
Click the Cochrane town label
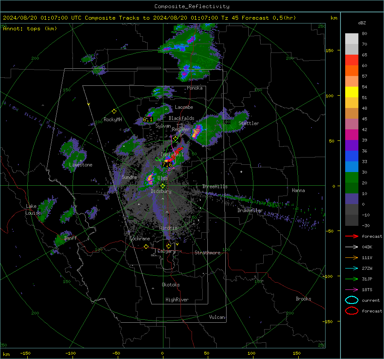(x=140, y=239)
